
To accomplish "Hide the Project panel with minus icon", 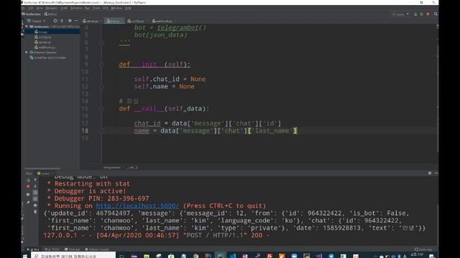I will (76, 21).
